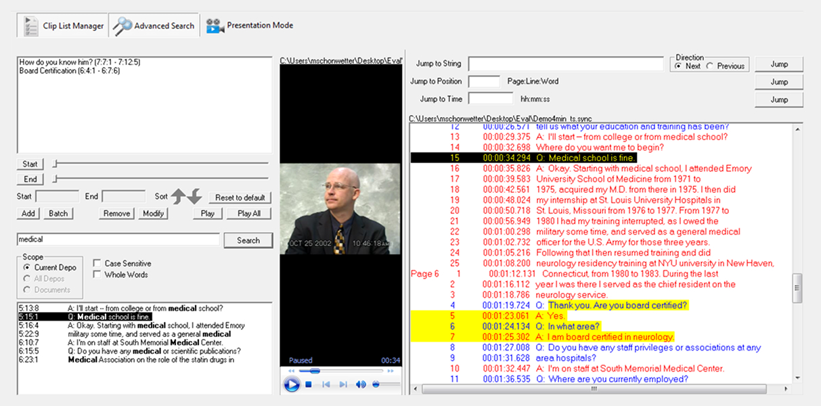
Task: Click Jump button next to Jump to Time
Action: pyautogui.click(x=779, y=99)
